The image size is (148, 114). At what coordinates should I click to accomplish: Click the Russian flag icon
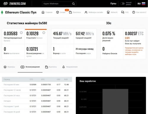pyautogui.click(x=144, y=4)
